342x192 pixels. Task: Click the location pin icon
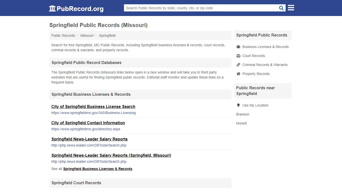[x=238, y=105]
